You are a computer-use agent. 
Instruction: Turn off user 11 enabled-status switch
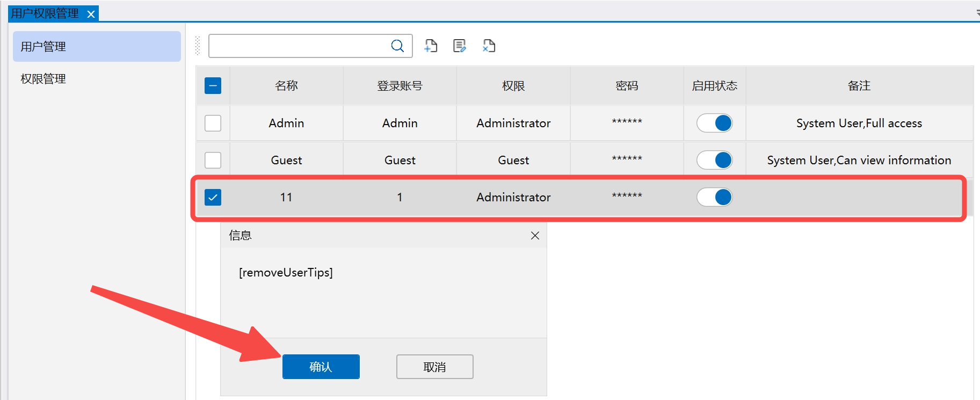tap(714, 197)
